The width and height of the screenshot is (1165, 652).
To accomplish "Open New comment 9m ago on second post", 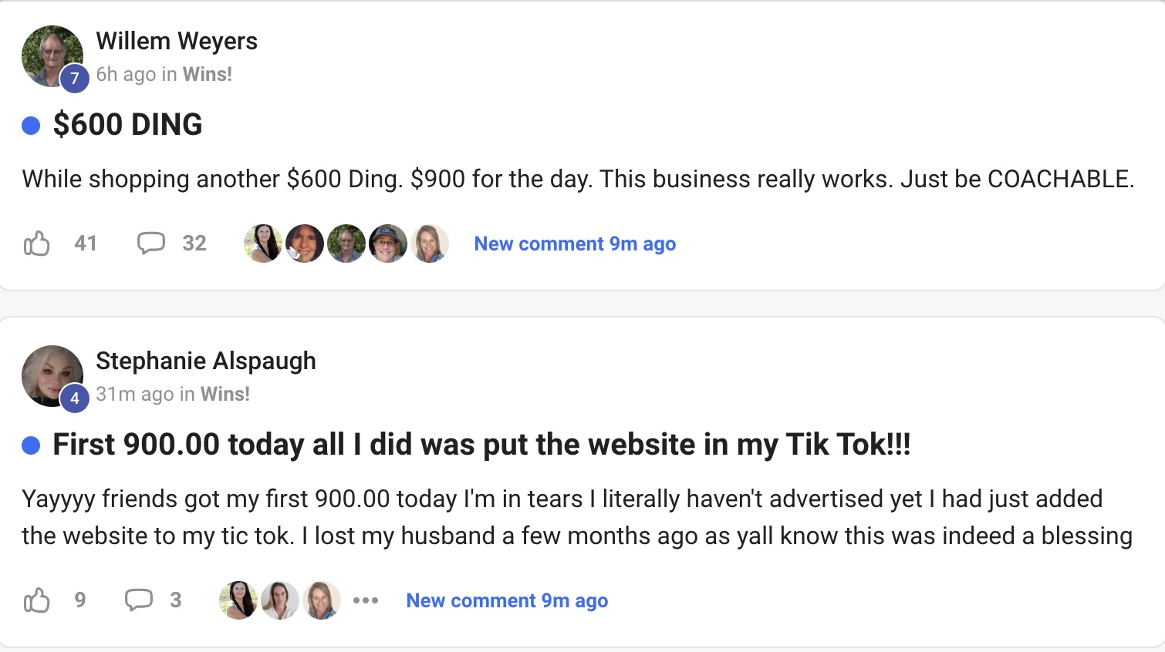I will pos(507,600).
